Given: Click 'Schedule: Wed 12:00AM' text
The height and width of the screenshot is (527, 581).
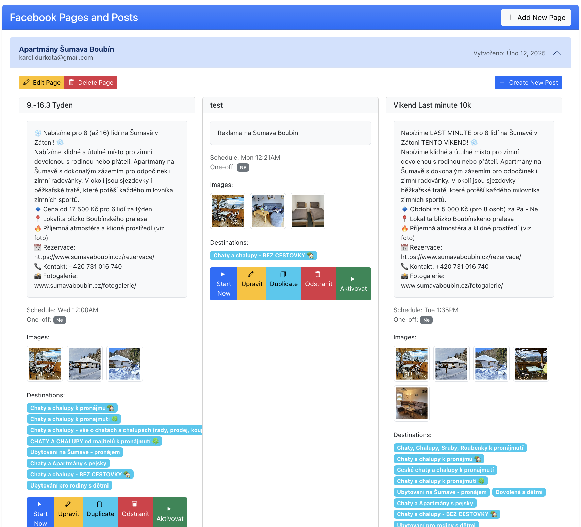Looking at the screenshot, I should click(x=62, y=310).
